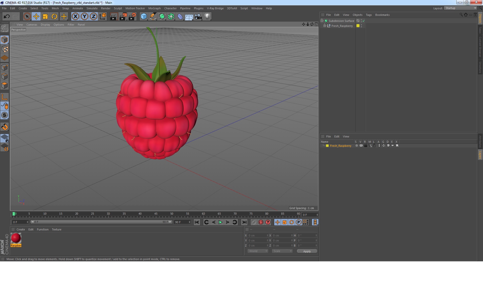483x291 pixels.
Task: Switch to Polygons mode
Action: coord(5,85)
